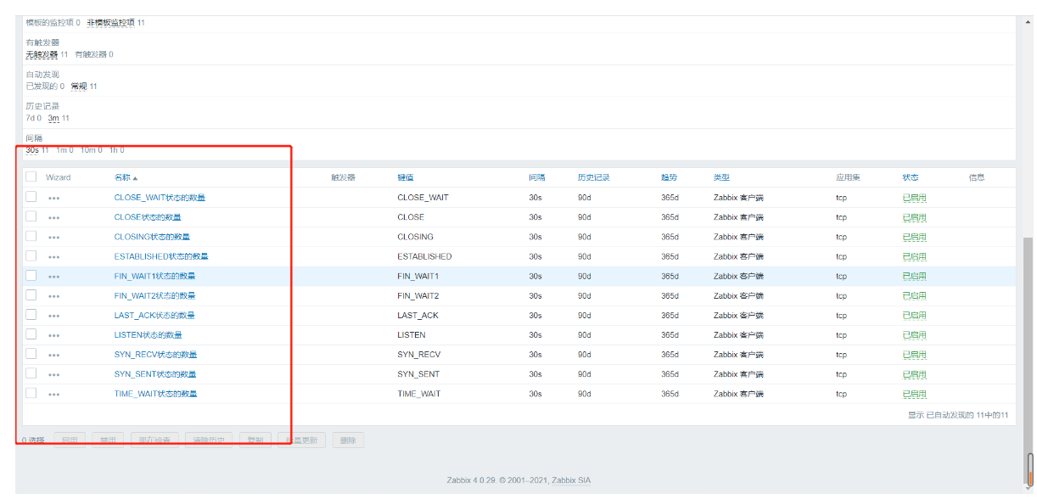This screenshot has width=1037, height=499.
Task: Sort table by 名称 column header
Action: 126,177
